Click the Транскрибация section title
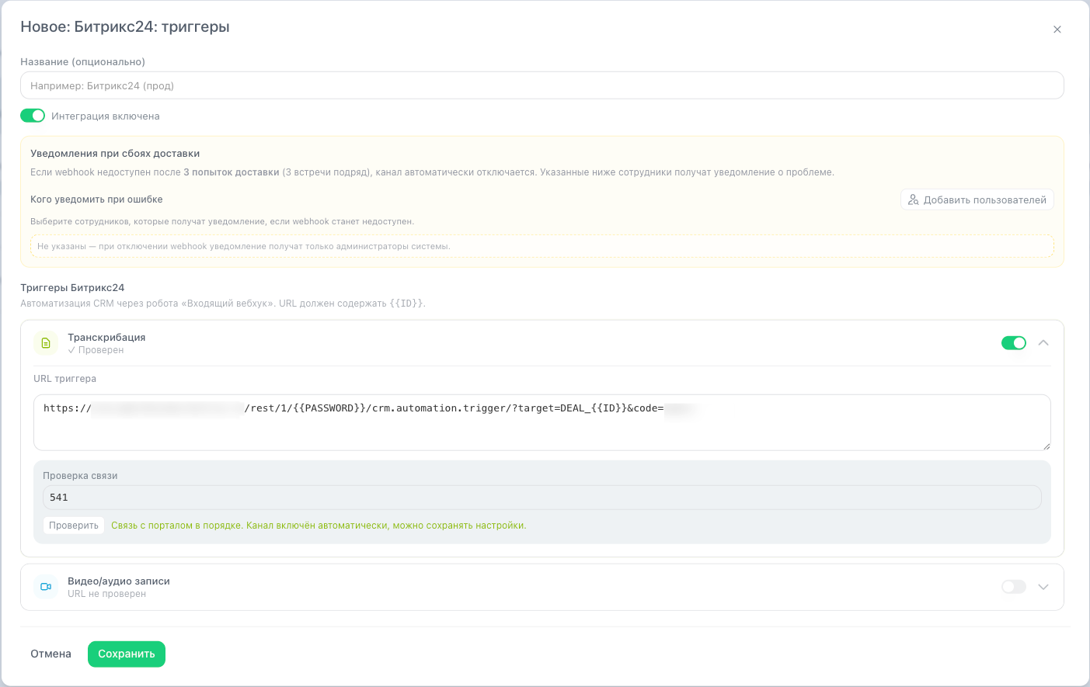Screen dimensions: 1090x687 (x=106, y=337)
